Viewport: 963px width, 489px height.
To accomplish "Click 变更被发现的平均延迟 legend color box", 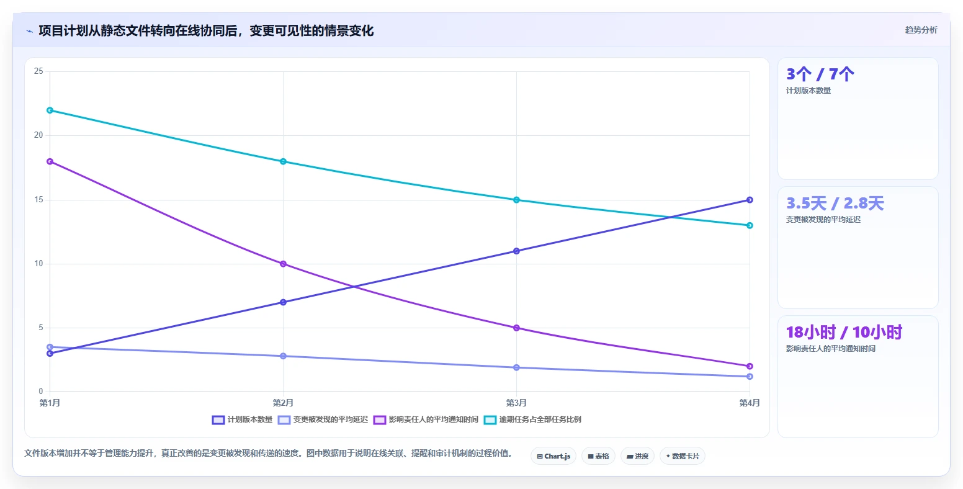I will (x=284, y=419).
